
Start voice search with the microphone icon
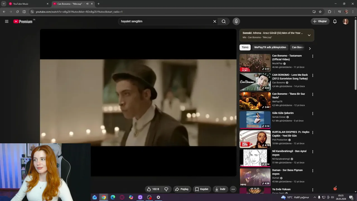[236, 21]
